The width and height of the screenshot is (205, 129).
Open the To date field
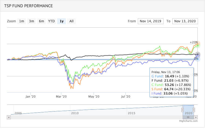(x=185, y=21)
